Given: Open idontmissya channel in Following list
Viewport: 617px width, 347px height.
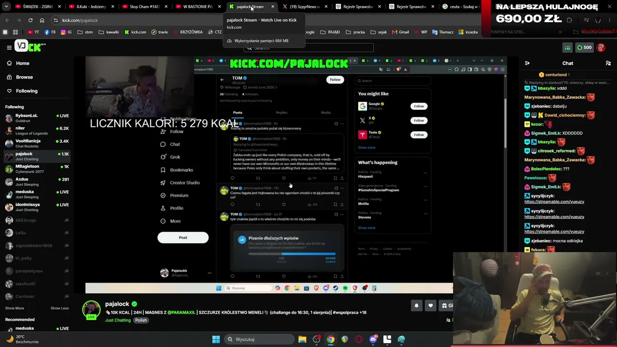Looking at the screenshot, I should pyautogui.click(x=37, y=207).
